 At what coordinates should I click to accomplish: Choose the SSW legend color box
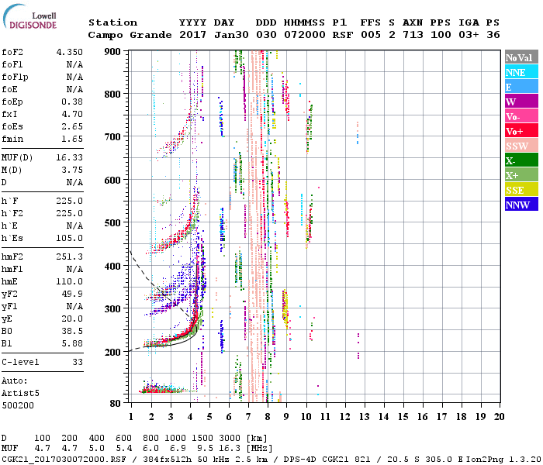[x=521, y=146]
